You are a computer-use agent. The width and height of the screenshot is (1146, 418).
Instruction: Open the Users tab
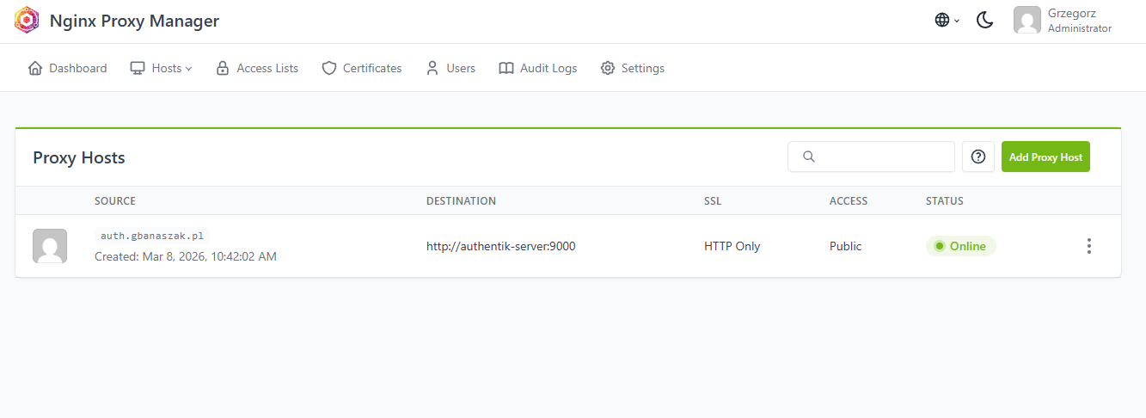point(450,68)
